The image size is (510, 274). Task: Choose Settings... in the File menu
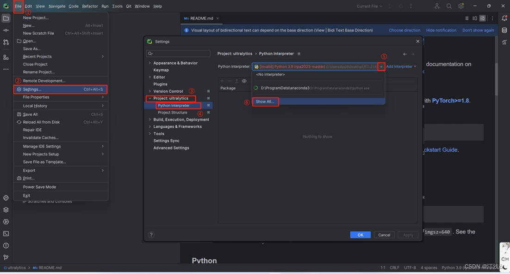tap(61, 89)
